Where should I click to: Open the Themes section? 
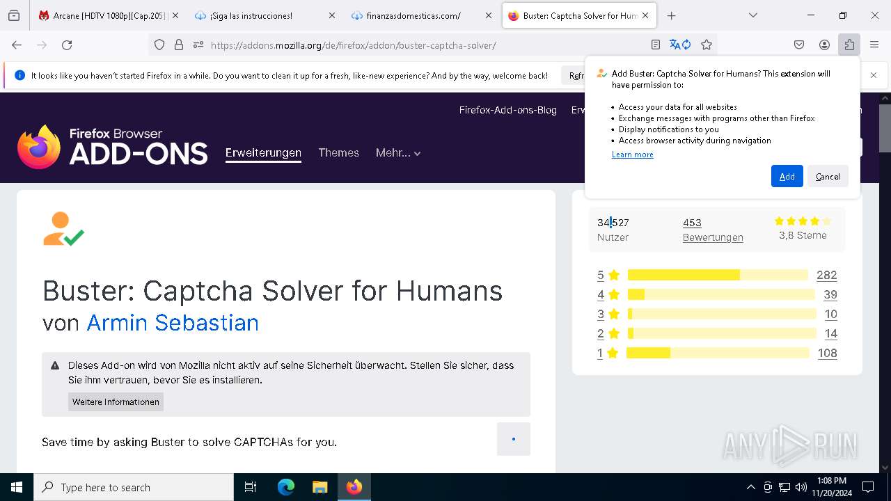click(x=339, y=153)
